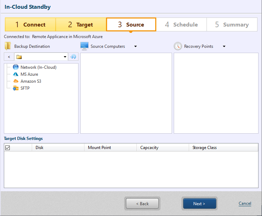Go to the Connect wizard step
The width and height of the screenshot is (262, 216).
(x=30, y=25)
